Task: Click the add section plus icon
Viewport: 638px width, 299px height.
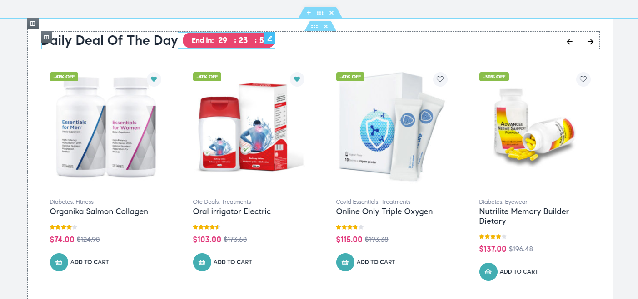Action: (x=309, y=13)
